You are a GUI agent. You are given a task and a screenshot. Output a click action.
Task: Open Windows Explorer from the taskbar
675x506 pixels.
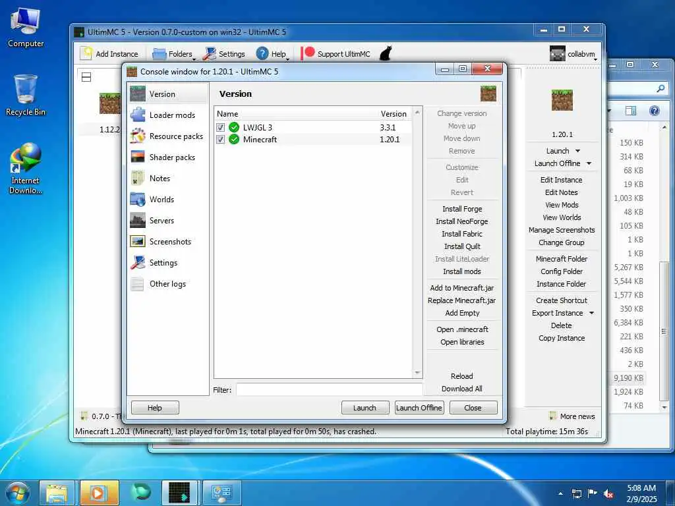(x=57, y=493)
